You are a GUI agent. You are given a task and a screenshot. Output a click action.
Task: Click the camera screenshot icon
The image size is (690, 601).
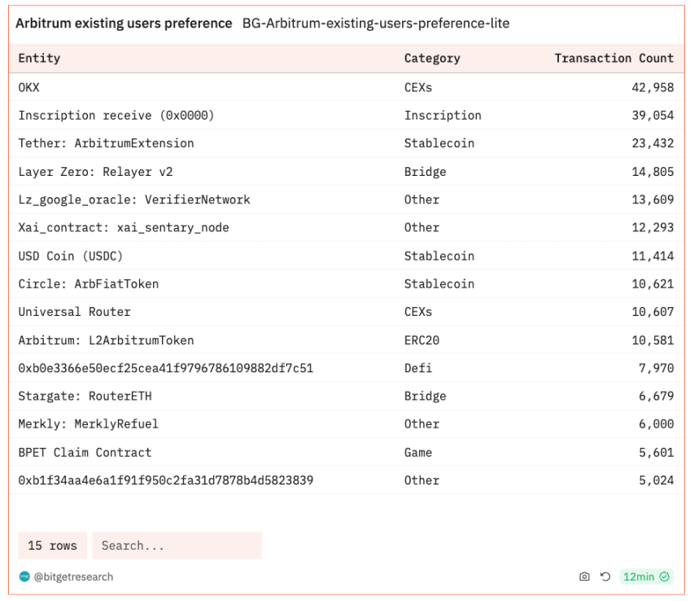pos(583,577)
